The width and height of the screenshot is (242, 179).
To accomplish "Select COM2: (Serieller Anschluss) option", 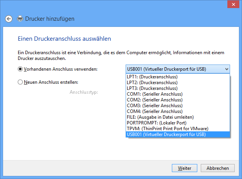I will tap(178, 100).
